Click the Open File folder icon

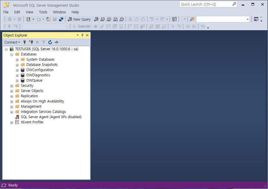pyautogui.click(x=48, y=19)
